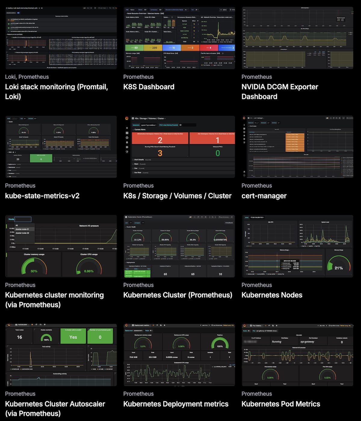Star the Autoscaler dashboard in its thumbnail header
The image size is (361, 421).
(32, 325)
